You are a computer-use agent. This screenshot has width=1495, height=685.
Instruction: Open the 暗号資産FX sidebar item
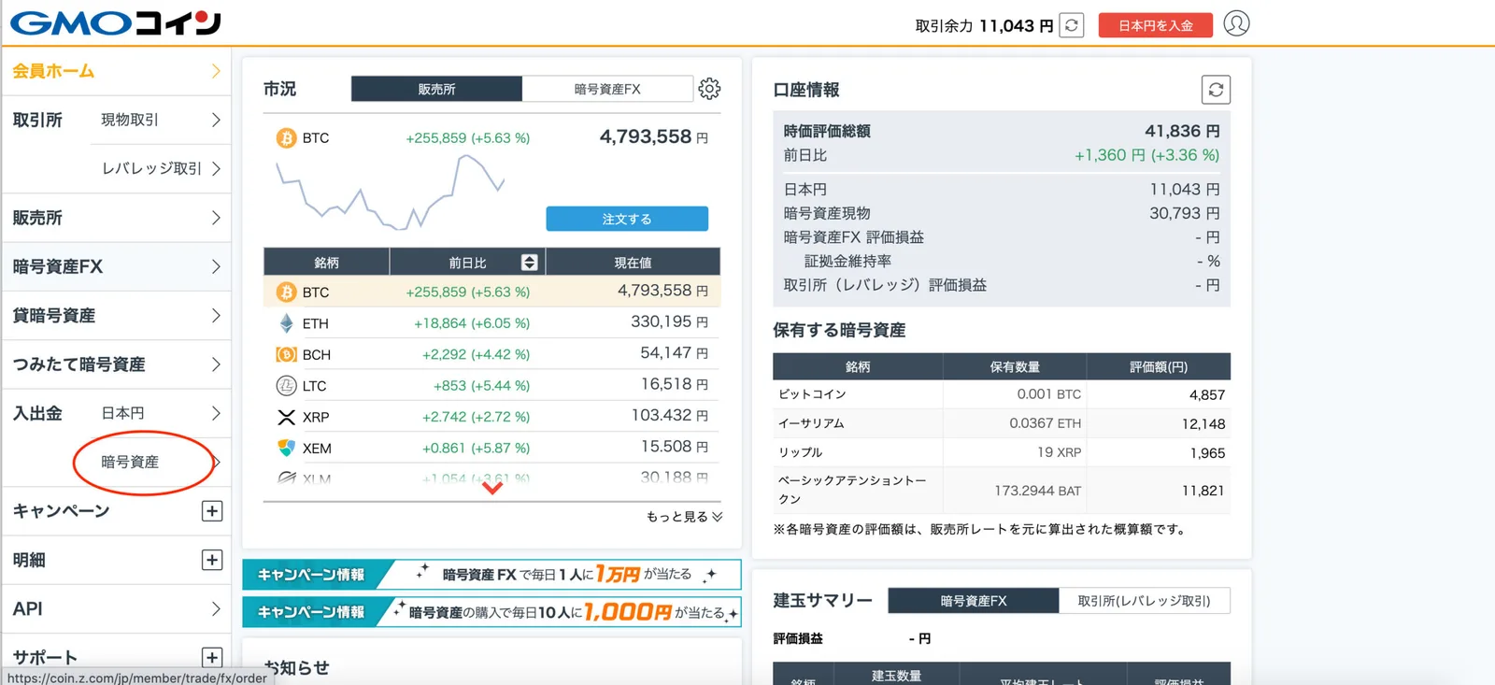pyautogui.click(x=117, y=266)
